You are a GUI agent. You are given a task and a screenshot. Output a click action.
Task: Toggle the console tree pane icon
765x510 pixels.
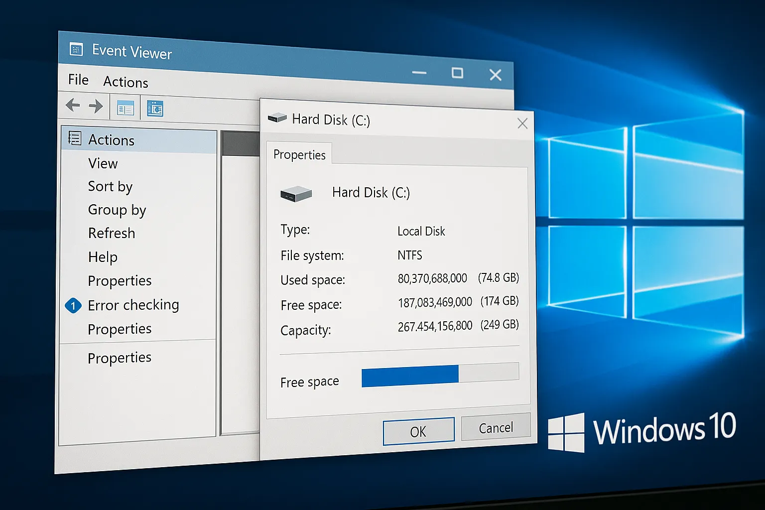[126, 108]
